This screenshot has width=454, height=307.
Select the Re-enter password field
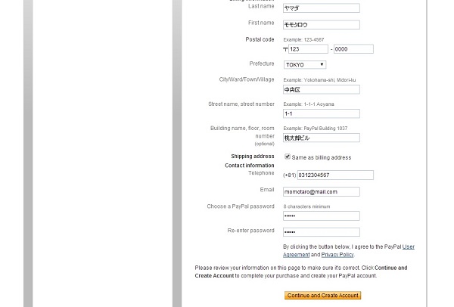pyautogui.click(x=321, y=232)
